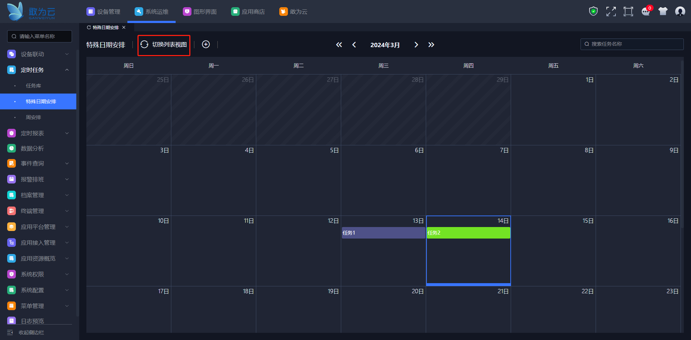Click the 周六 weekday column header
The width and height of the screenshot is (691, 340).
point(638,65)
